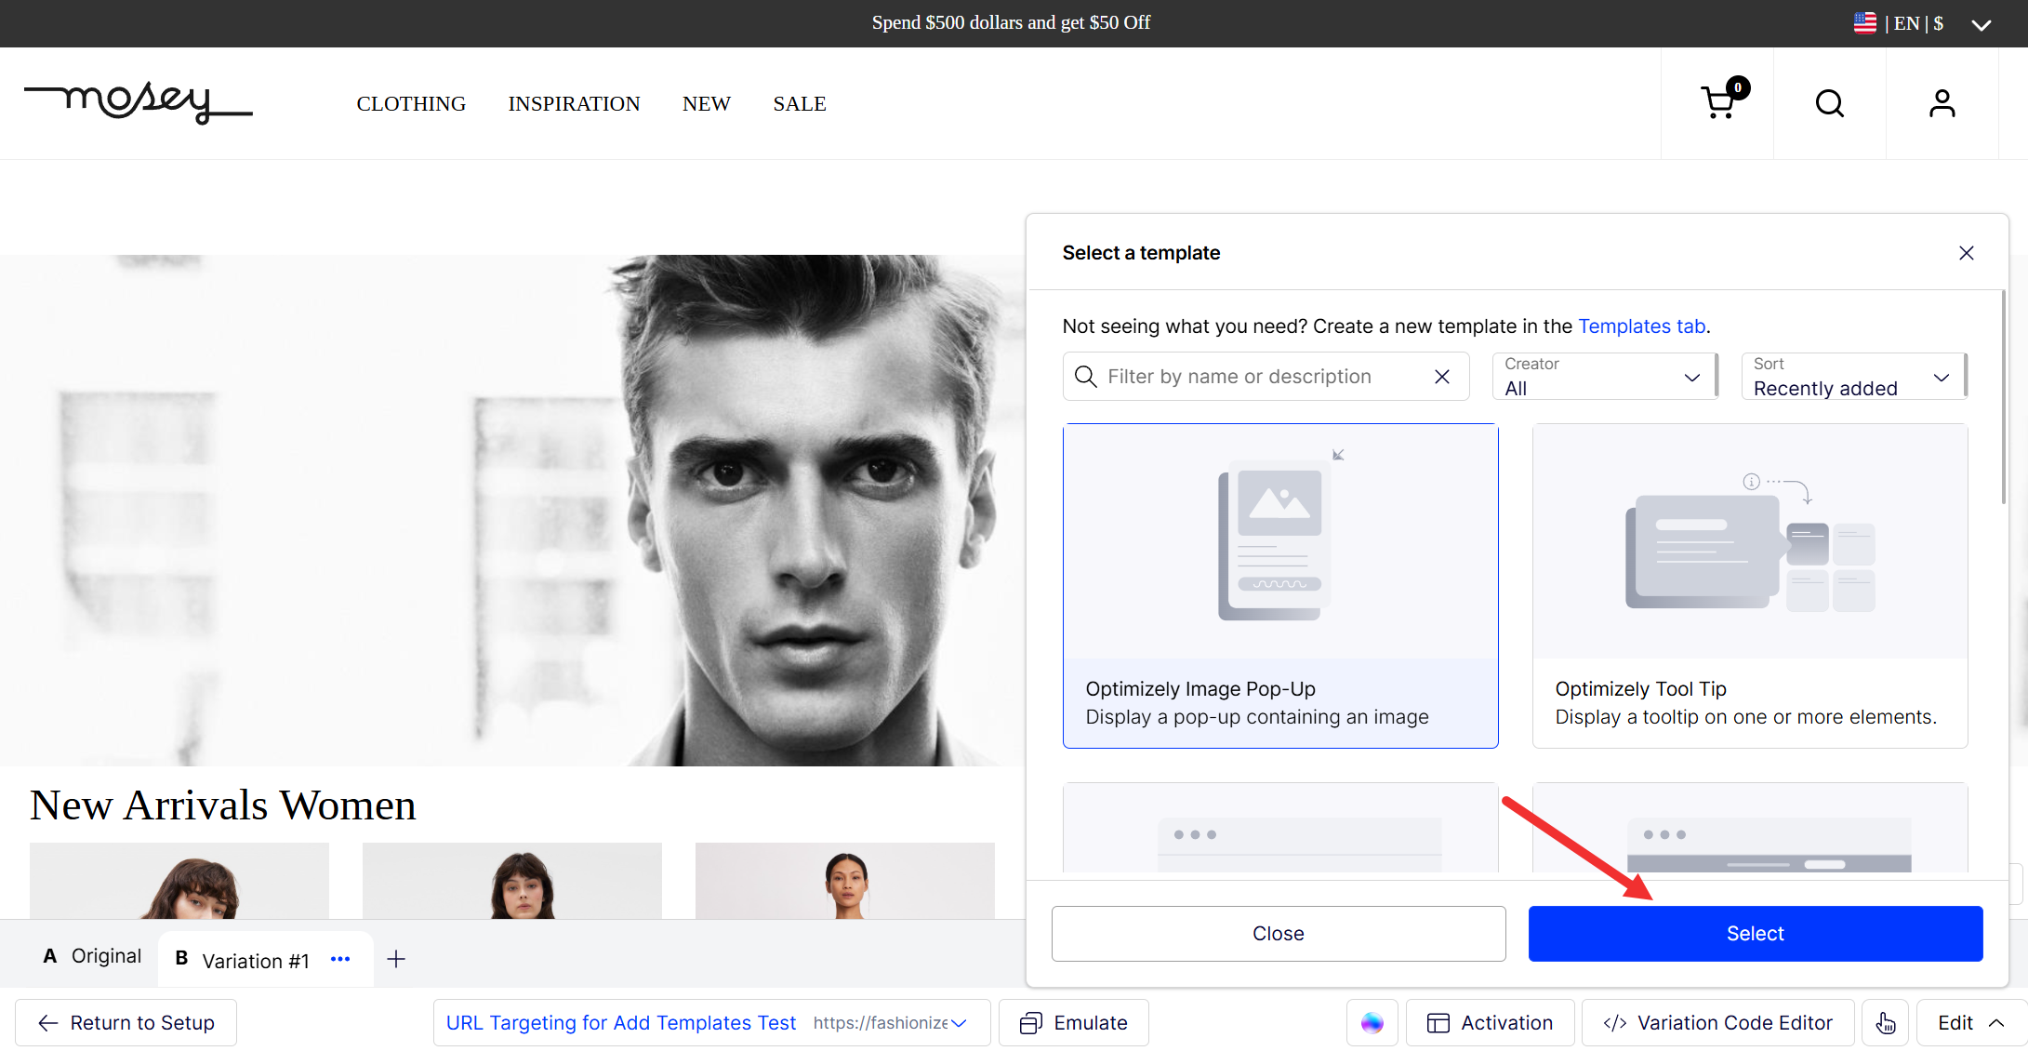This screenshot has height=1051, width=2028.
Task: Open the CLOTHING navigation menu
Action: (411, 104)
